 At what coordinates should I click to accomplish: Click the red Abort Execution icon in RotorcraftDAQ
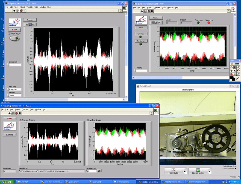coord(21,11)
